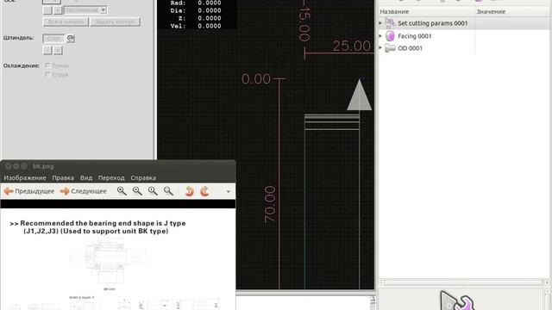Viewport: 552px width, 310px height.
Task: Open the Изображение menu
Action: (25, 178)
